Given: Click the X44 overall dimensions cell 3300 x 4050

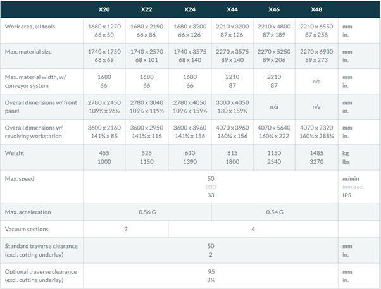Looking at the screenshot, I should click(232, 107).
